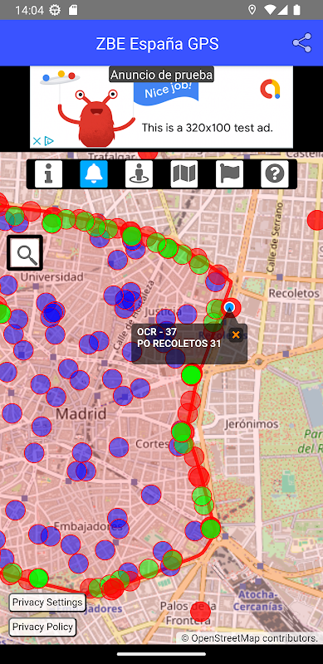Screen dimensions: 323x664
Task: Tap the magnifying glass search button
Action: (25, 253)
